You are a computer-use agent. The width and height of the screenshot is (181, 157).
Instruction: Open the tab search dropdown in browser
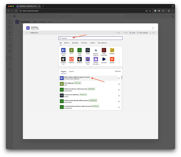point(173,6)
